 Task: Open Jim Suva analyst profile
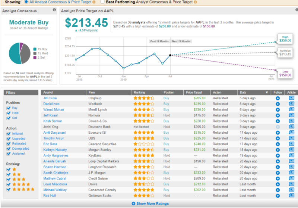point(50,98)
